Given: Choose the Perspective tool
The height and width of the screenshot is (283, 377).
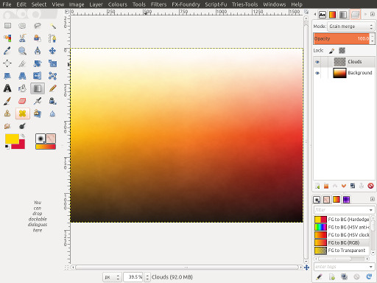Looking at the screenshot, I should [x=22, y=76].
